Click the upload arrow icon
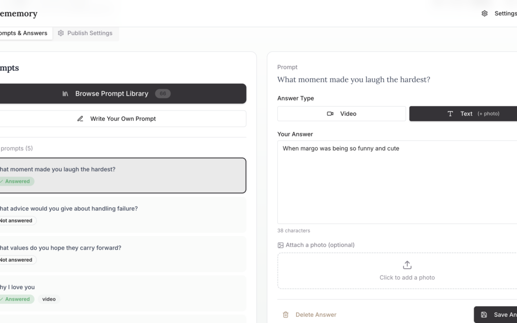The width and height of the screenshot is (517, 323). point(407,265)
